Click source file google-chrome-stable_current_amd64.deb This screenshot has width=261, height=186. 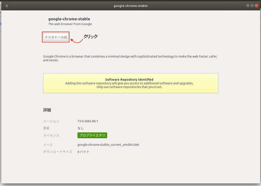click(x=108, y=145)
